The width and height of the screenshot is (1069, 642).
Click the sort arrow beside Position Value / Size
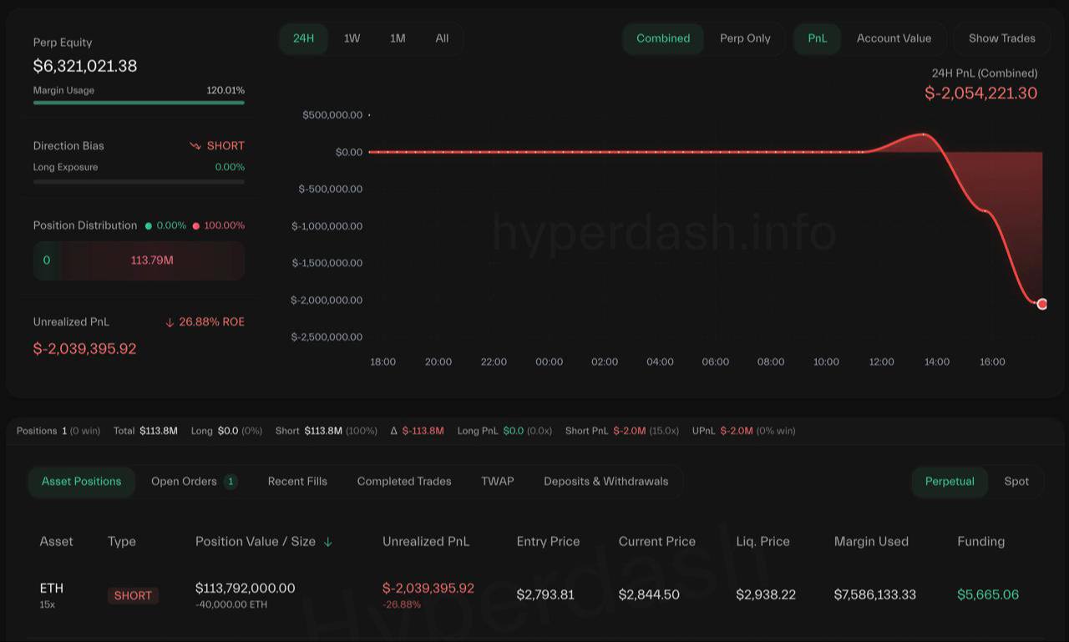point(328,542)
